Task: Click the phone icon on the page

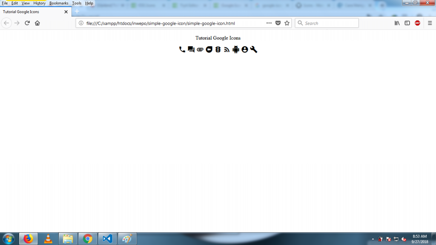Action: (x=182, y=49)
